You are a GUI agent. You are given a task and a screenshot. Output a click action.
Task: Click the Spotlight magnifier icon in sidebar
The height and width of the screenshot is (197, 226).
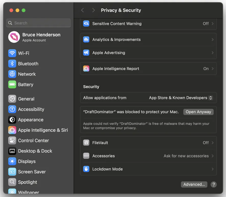point(12,182)
